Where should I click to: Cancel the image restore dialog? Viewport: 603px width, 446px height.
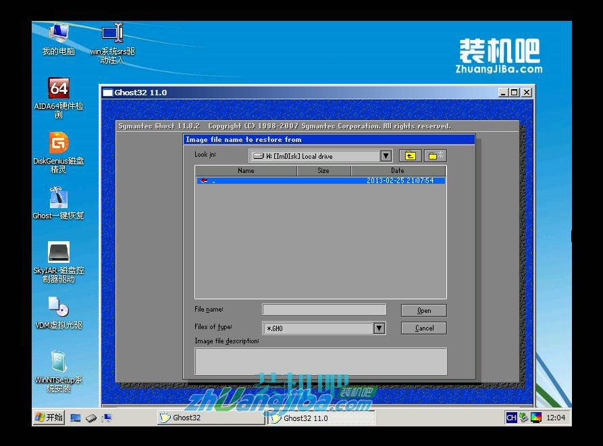[423, 328]
